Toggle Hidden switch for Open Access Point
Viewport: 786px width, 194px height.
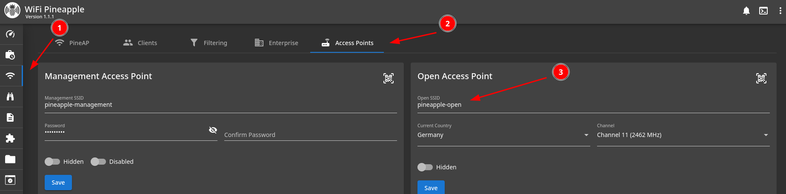tap(425, 167)
